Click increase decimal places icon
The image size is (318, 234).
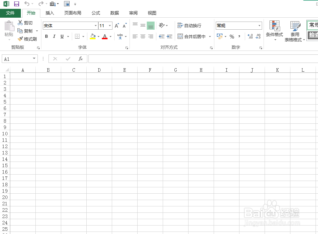click(250, 36)
